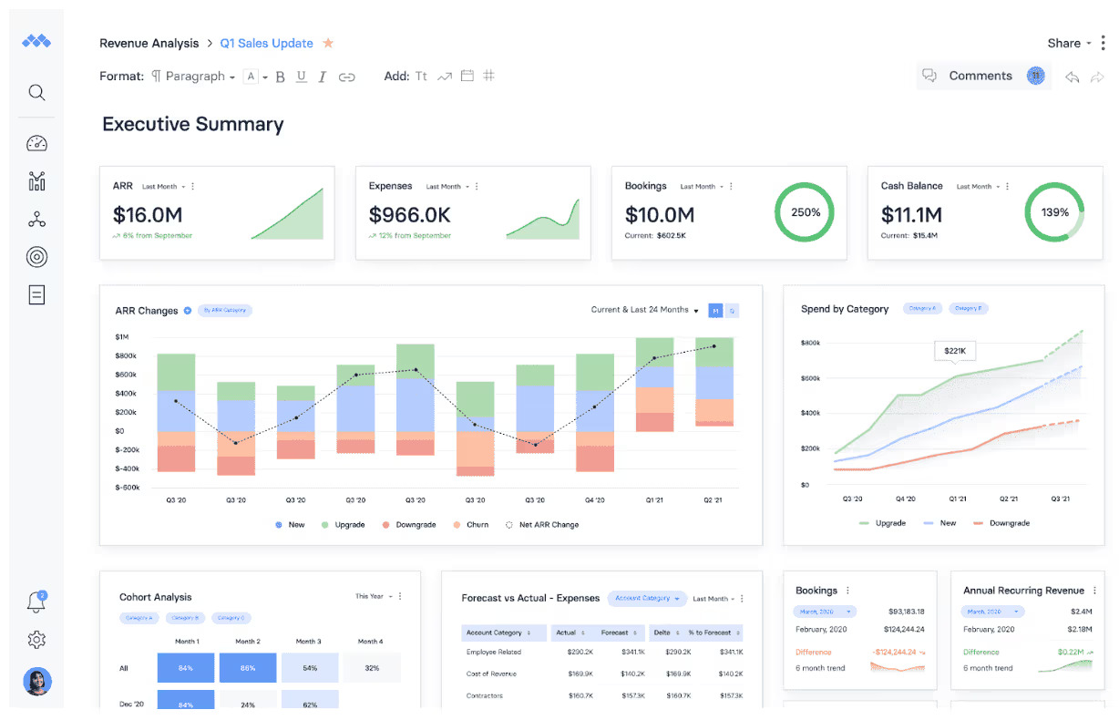Switch ARR Changes to monthly (M) view
Viewport: 1119px width, 720px height.
tap(715, 311)
